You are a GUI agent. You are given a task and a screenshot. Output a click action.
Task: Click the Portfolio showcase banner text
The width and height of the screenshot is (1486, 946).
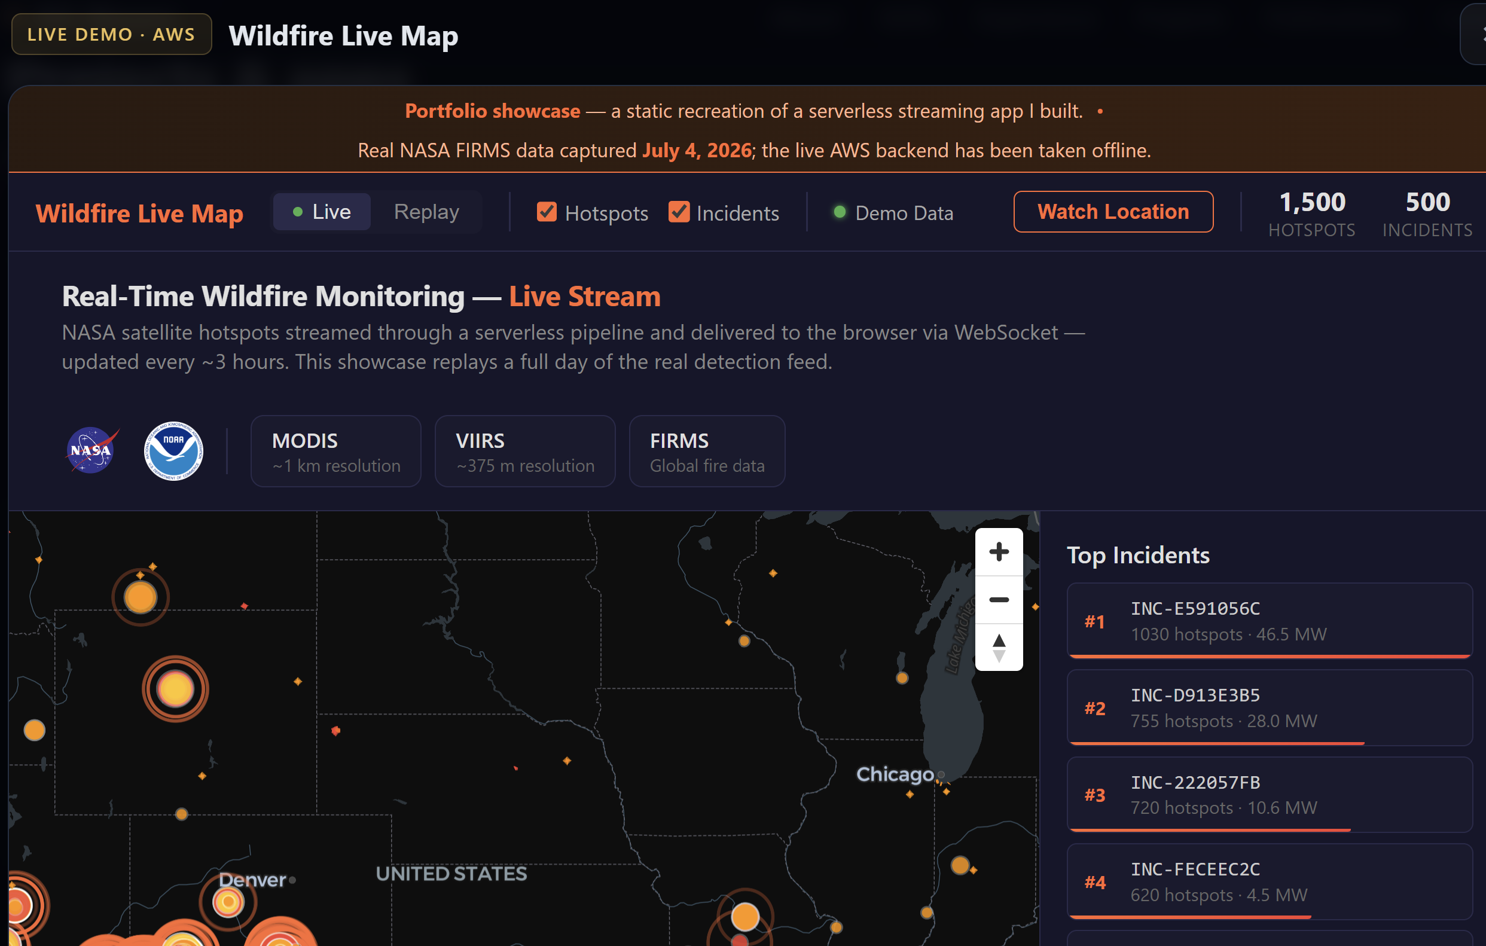click(492, 111)
